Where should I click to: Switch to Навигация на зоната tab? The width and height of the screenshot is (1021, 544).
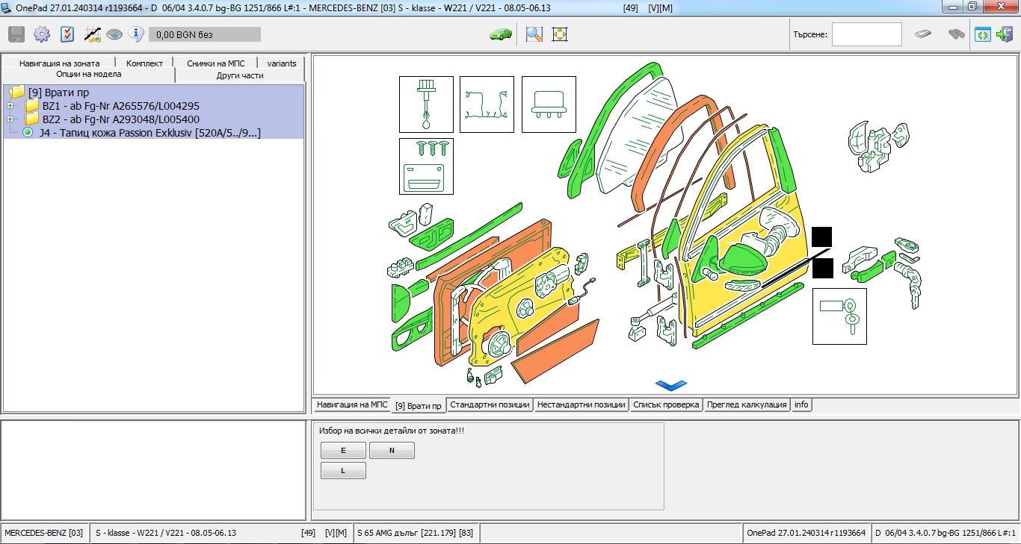(x=60, y=63)
